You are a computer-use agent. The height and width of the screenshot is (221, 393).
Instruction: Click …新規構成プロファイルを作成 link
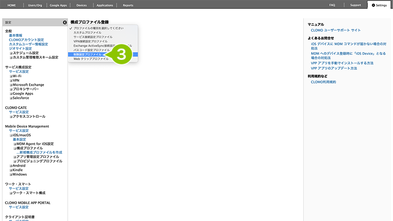(x=39, y=152)
